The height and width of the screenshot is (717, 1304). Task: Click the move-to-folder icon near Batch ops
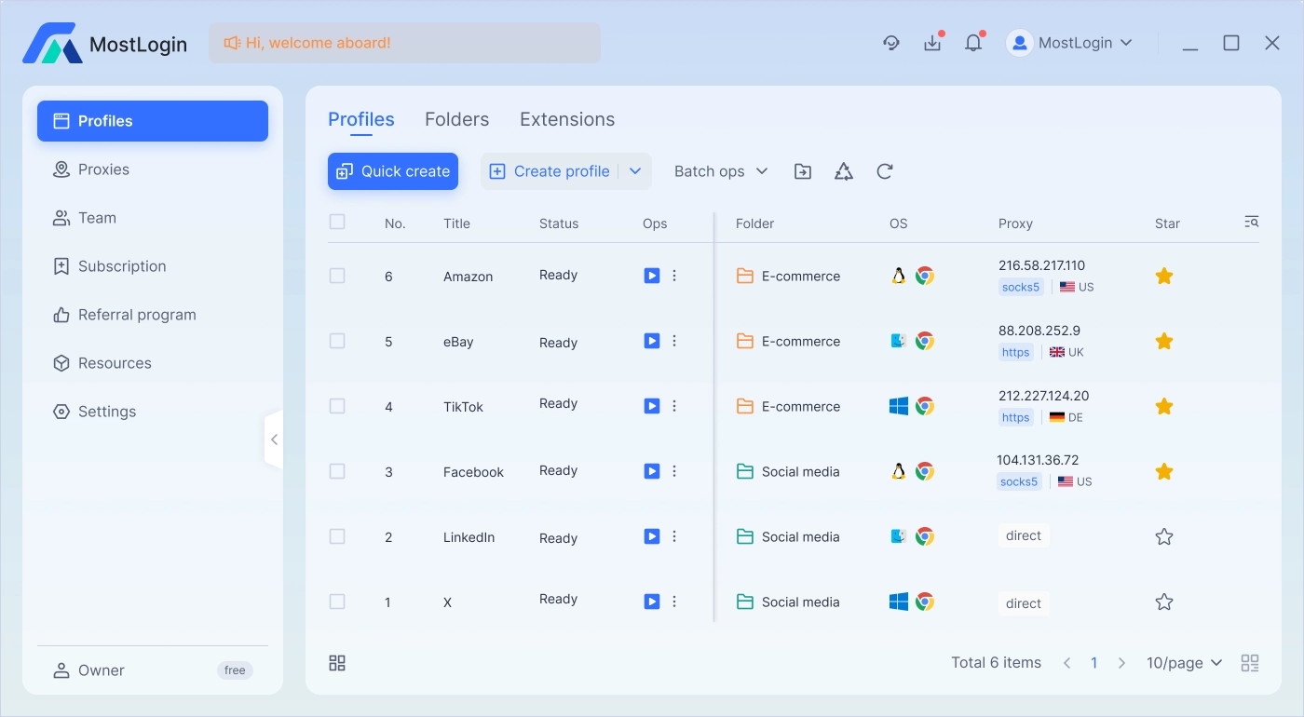coord(802,171)
